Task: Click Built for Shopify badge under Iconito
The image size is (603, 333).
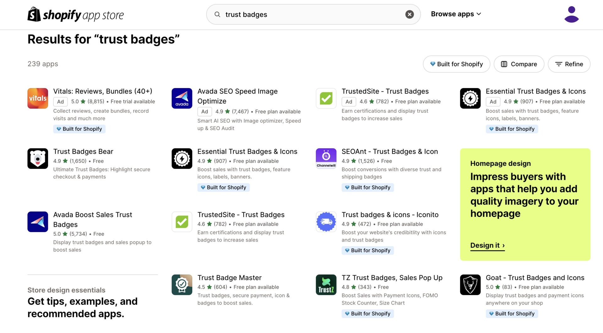Action: (367, 251)
